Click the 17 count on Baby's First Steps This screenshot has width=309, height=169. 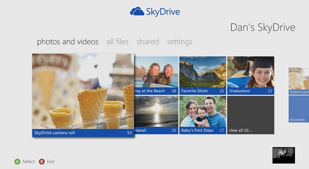coord(222,130)
